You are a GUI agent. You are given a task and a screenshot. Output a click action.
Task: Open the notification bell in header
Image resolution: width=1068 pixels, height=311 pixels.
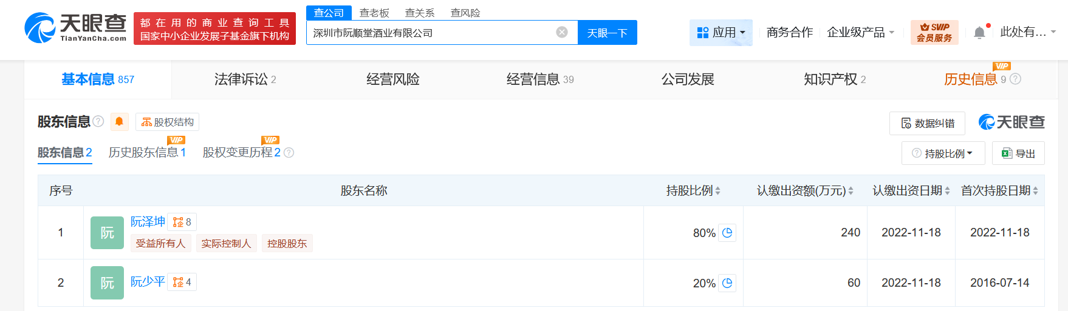tap(979, 33)
